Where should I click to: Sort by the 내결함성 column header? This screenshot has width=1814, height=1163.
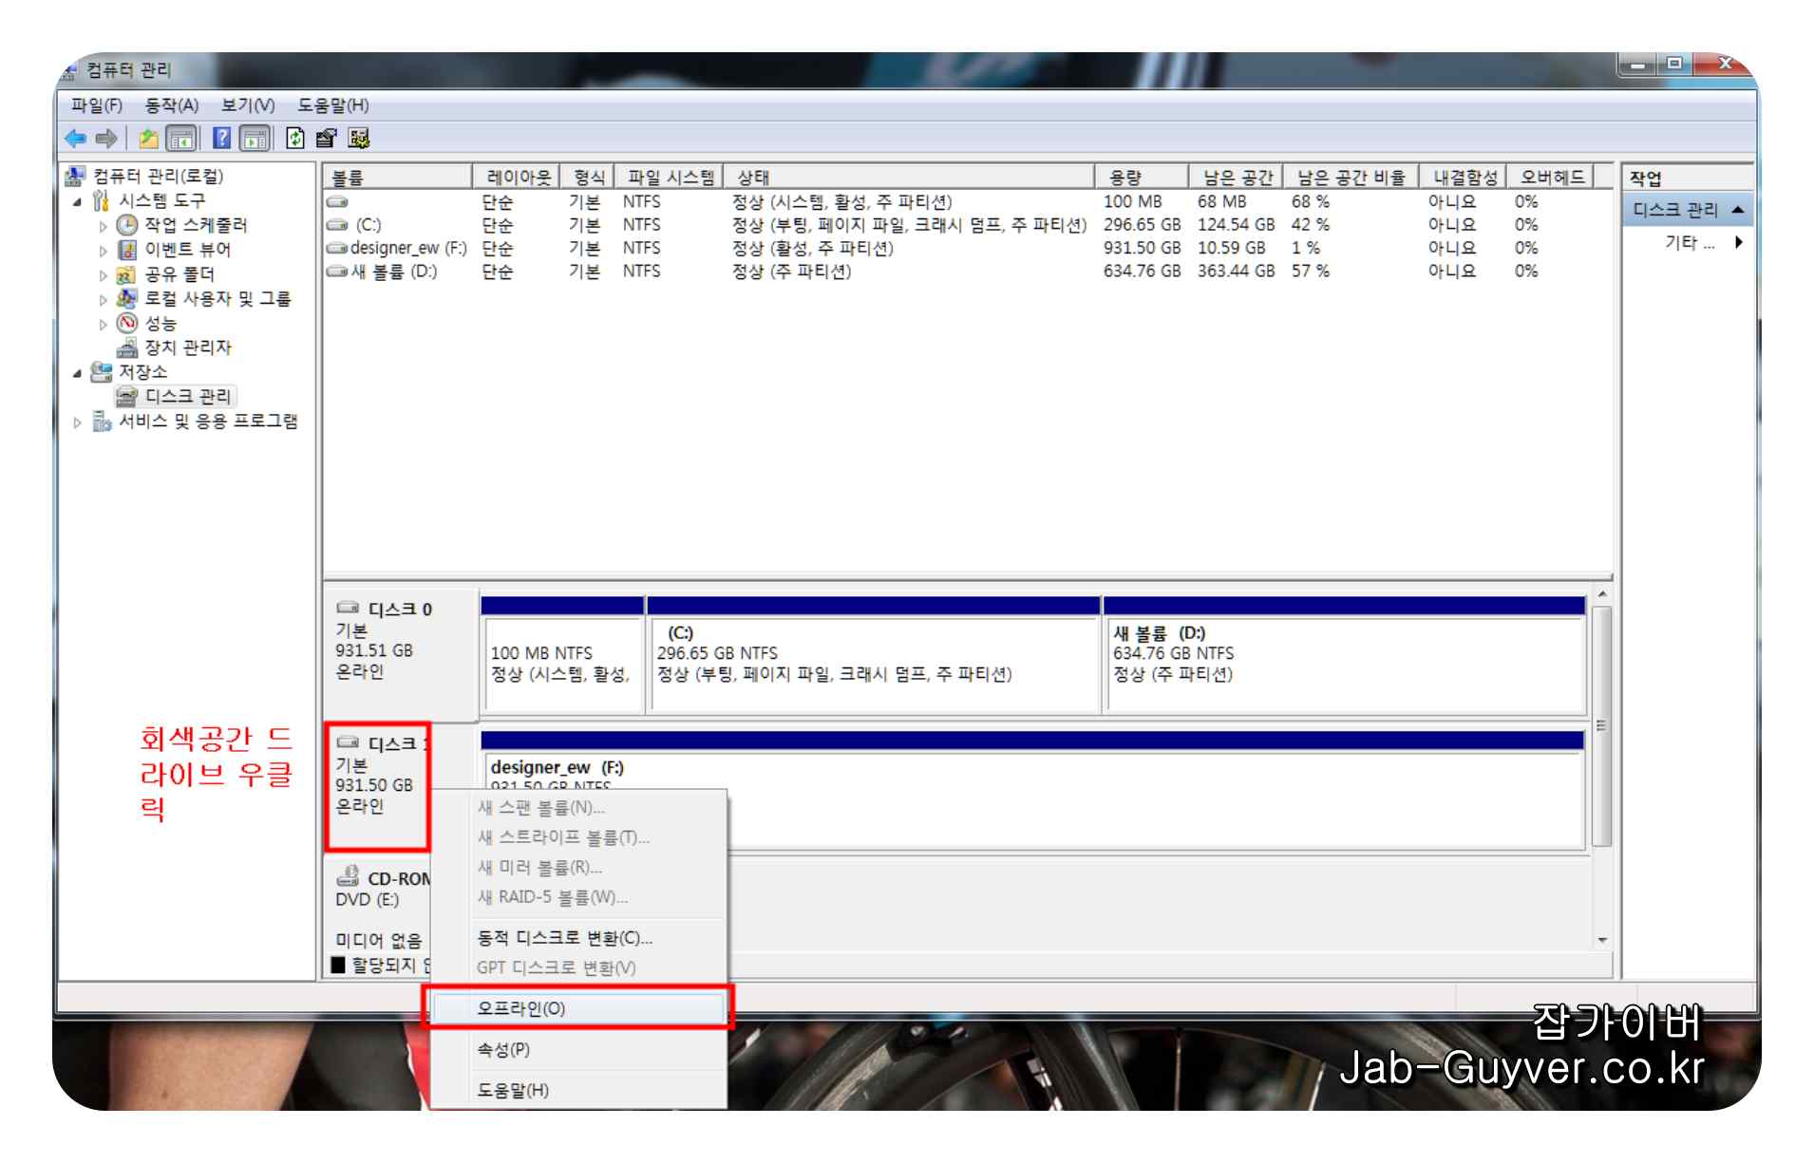[x=1462, y=178]
